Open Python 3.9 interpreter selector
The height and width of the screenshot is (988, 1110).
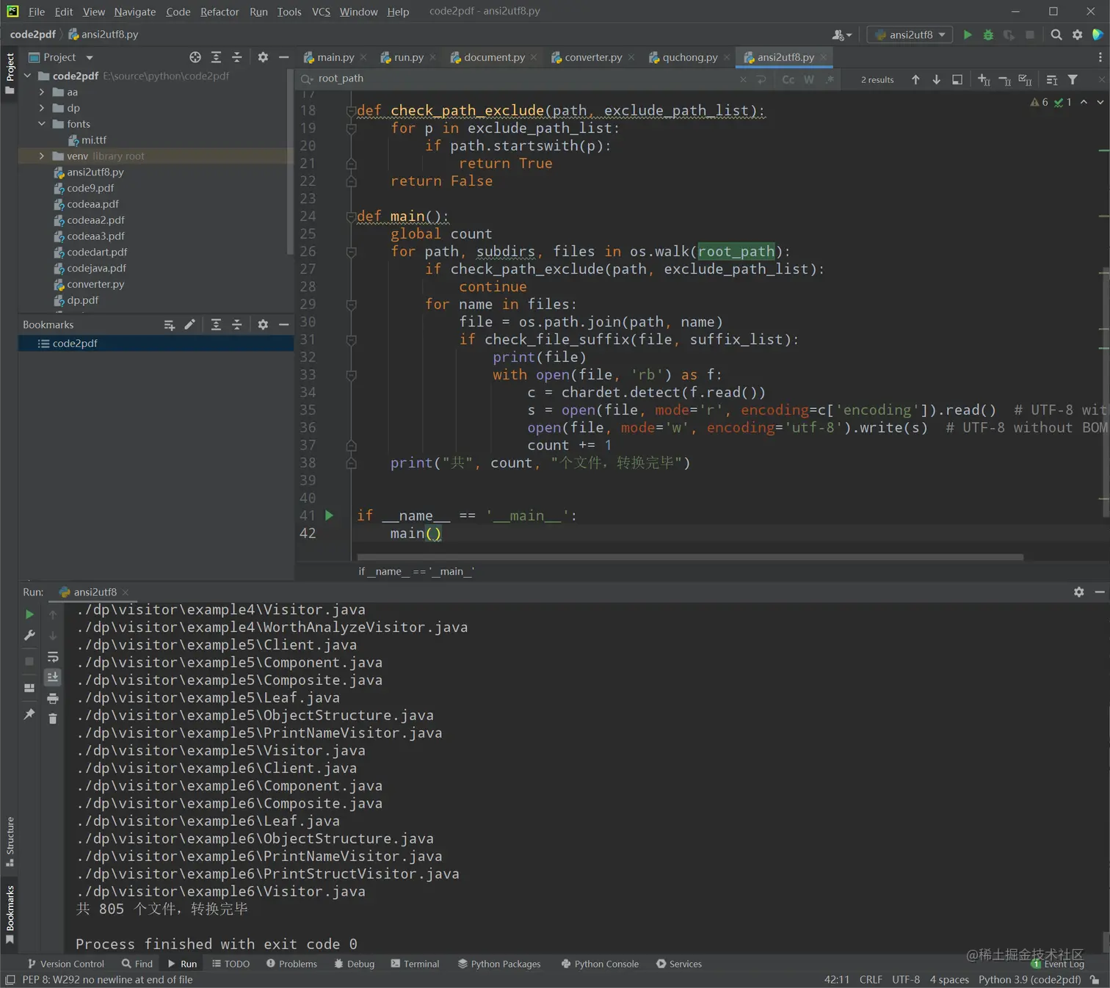[x=1029, y=979]
